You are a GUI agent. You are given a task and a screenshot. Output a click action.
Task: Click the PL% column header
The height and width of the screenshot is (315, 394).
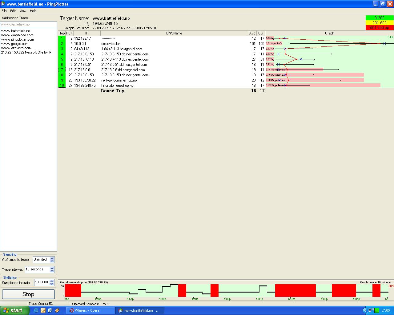pyautogui.click(x=69, y=33)
